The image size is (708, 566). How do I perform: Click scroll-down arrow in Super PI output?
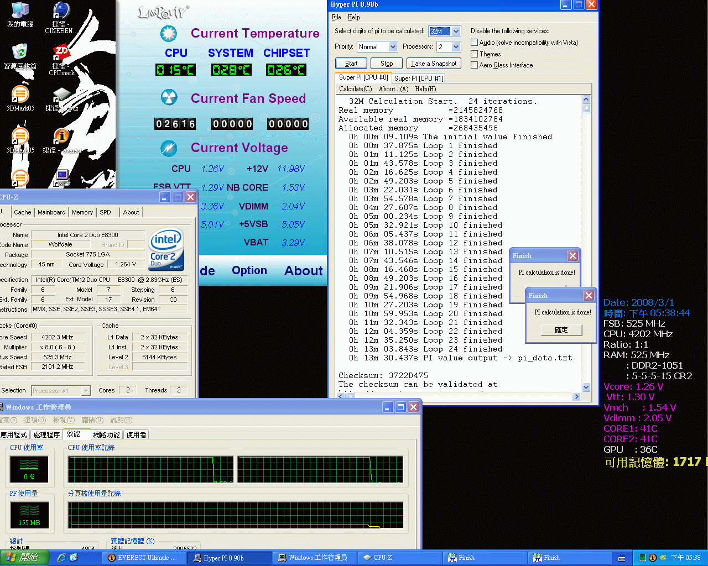pyautogui.click(x=586, y=387)
